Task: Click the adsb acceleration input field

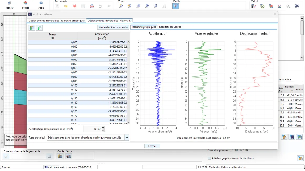Action: (x=92, y=129)
